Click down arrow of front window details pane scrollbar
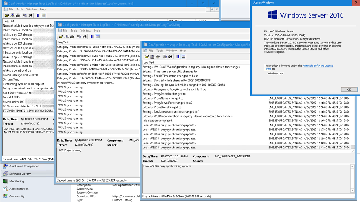 pos(352,190)
